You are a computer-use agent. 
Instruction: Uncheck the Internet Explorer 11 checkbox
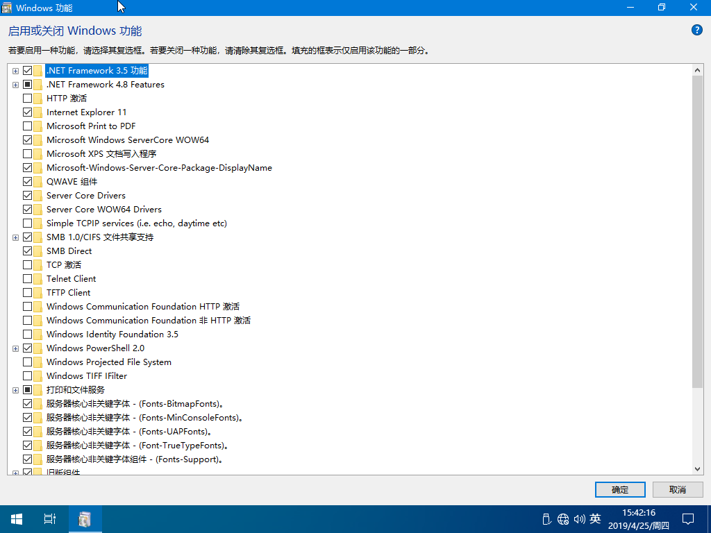(x=27, y=112)
